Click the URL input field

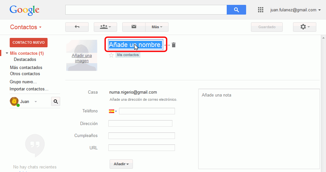click(142, 148)
